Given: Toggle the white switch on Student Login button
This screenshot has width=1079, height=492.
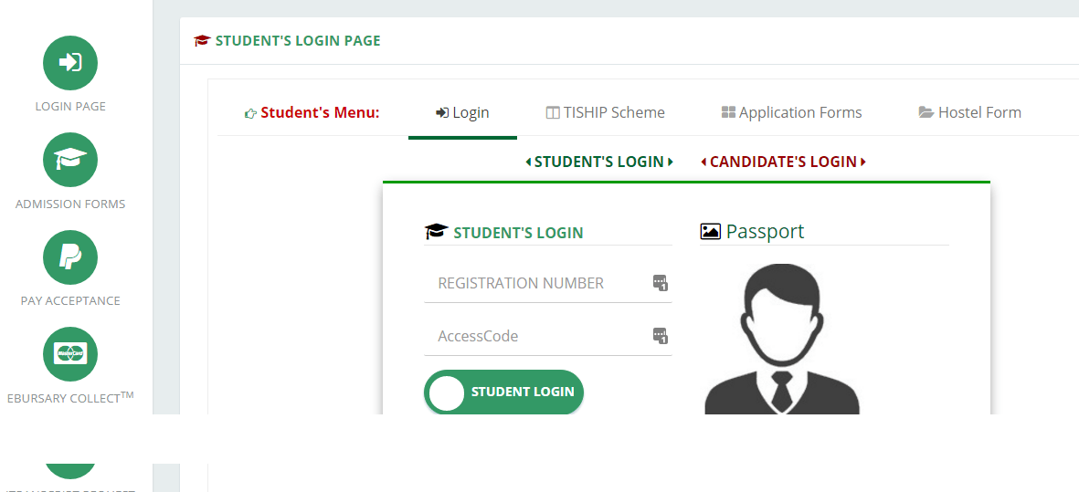Looking at the screenshot, I should tap(446, 393).
